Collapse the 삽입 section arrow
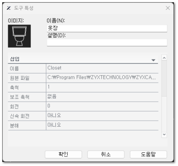Screen dimensions: 178x166 click(x=153, y=60)
